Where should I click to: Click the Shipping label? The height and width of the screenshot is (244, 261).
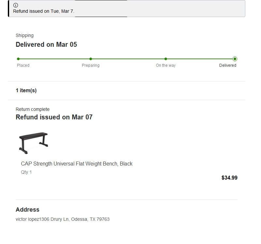25,35
